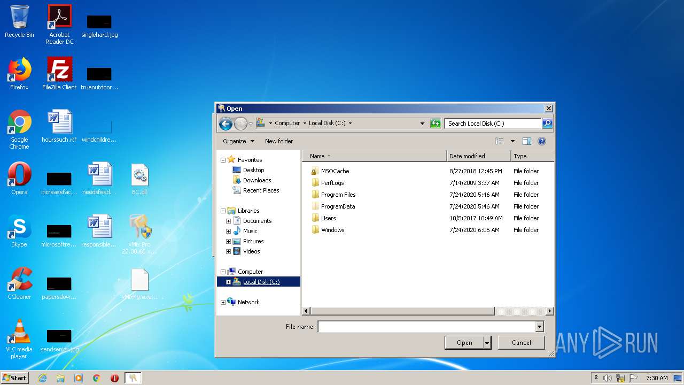Screen dimensions: 684x385
Task: Select Google Chrome desktop icon
Action: 19,129
